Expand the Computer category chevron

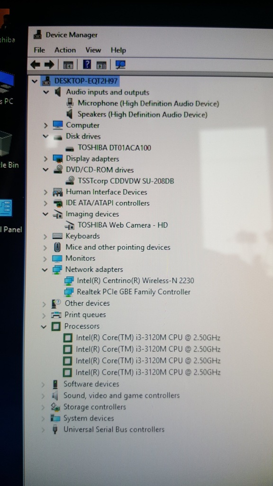[46, 125]
